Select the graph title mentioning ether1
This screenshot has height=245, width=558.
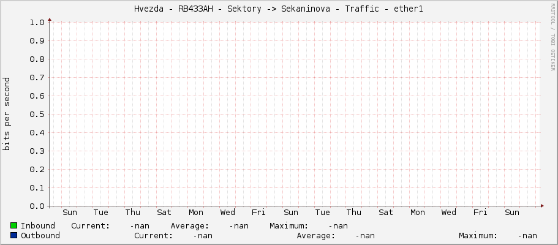coord(279,9)
